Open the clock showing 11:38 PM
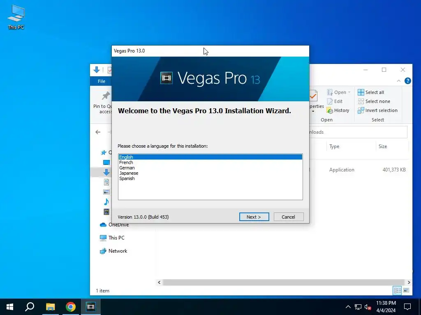The width and height of the screenshot is (421, 315). point(386,307)
